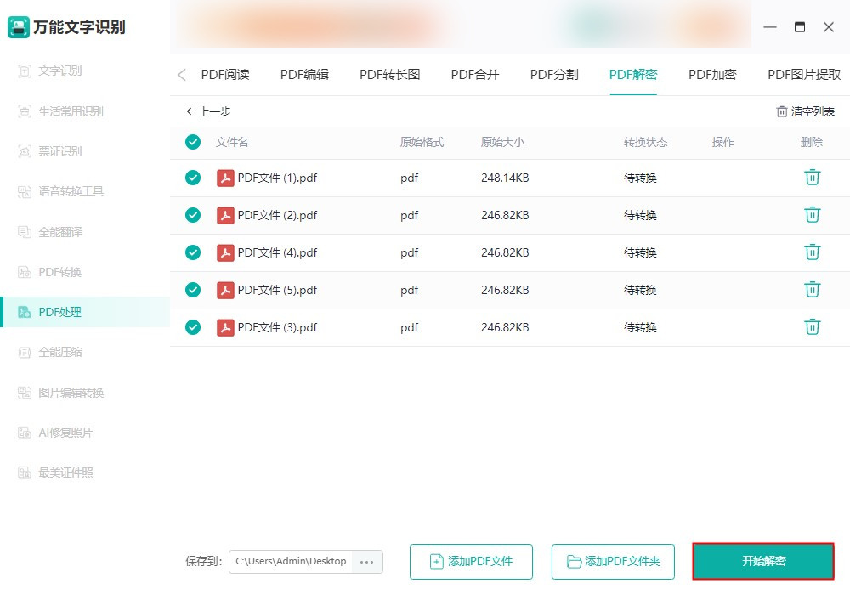
Task: Uncheck PDF文件 (4).pdf checkbox
Action: tap(193, 252)
